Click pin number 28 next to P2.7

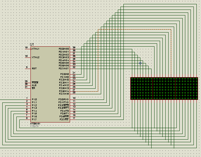(74, 92)
